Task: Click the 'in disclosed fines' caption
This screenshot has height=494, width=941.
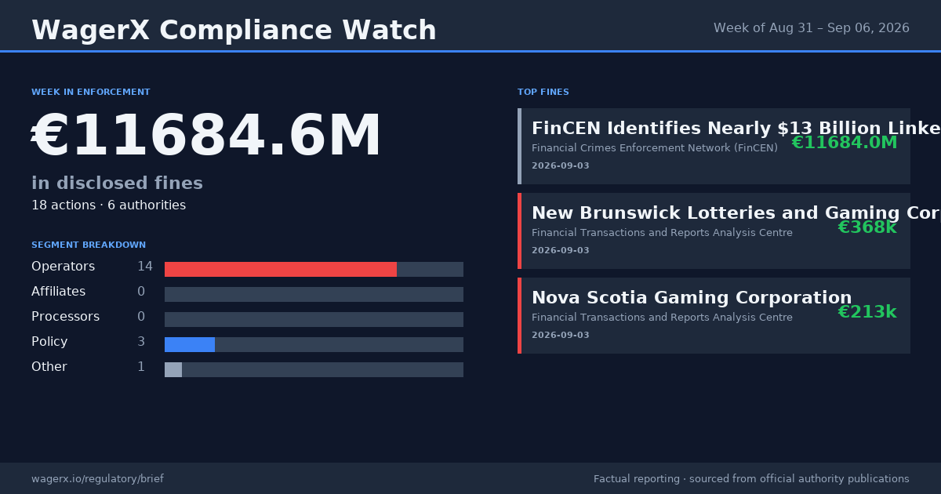Action: 117,183
